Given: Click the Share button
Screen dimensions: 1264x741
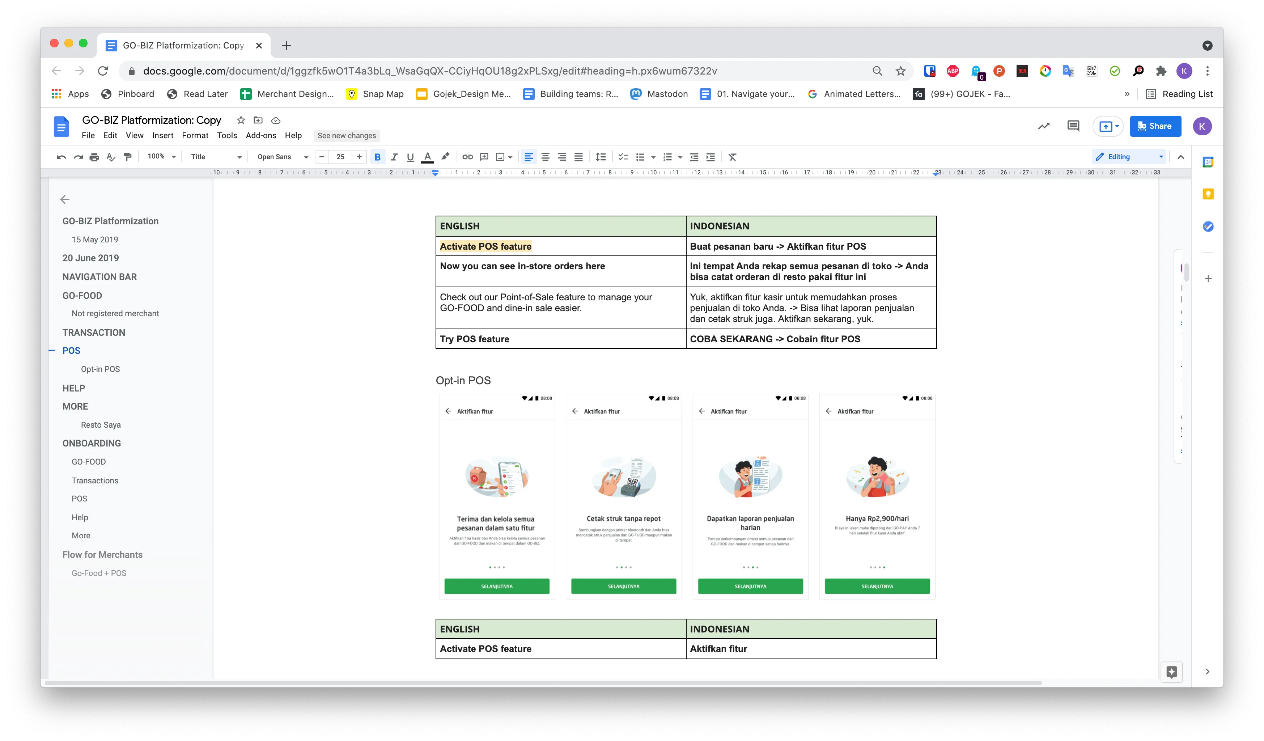Looking at the screenshot, I should coord(1155,126).
